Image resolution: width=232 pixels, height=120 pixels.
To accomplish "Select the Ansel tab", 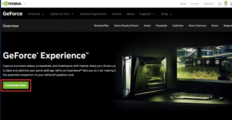I will click(147, 26).
